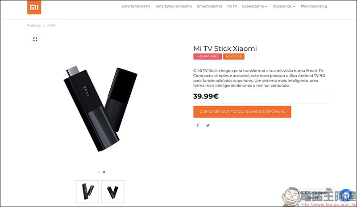Select second carousel dot indicator
This screenshot has width=357, height=207.
(104, 172)
